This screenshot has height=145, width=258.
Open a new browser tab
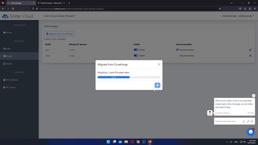click(x=69, y=3)
